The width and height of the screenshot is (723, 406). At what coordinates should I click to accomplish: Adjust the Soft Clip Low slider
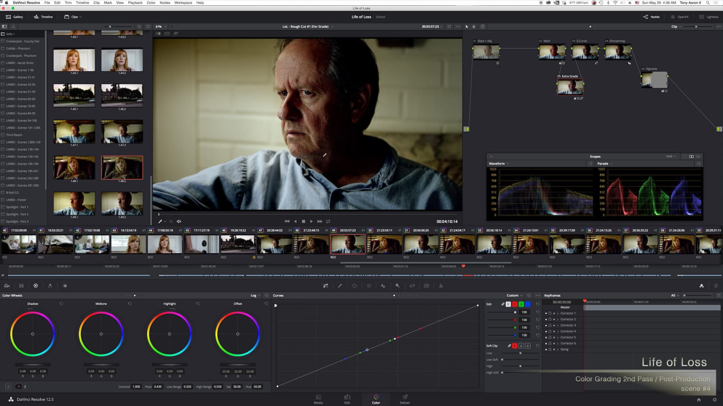pyautogui.click(x=520, y=353)
